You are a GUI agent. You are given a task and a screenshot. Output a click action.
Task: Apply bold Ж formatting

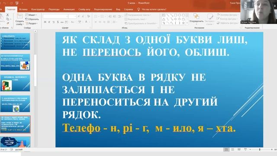(x=45, y=22)
